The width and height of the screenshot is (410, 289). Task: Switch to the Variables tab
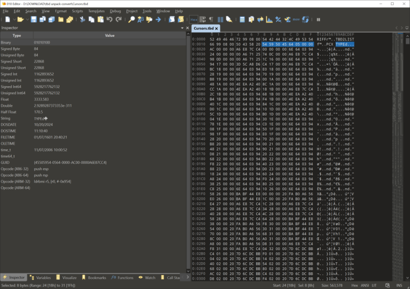pos(40,278)
